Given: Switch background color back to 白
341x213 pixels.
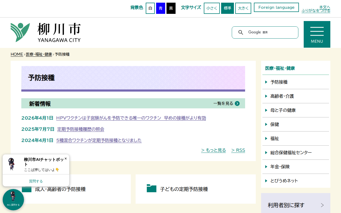Looking at the screenshot, I should [150, 8].
